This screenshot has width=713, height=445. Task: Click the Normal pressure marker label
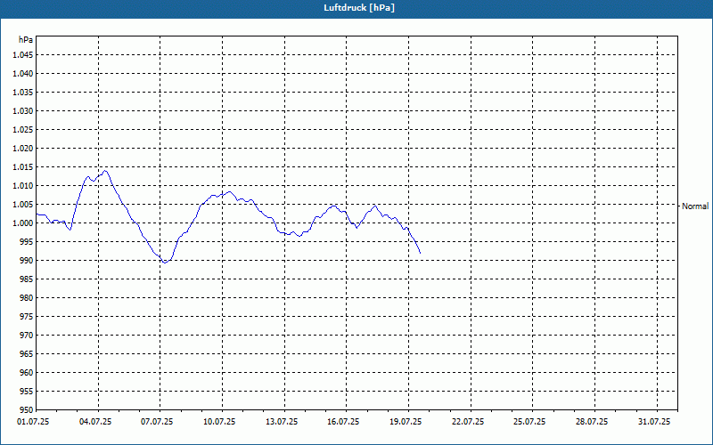tap(695, 206)
